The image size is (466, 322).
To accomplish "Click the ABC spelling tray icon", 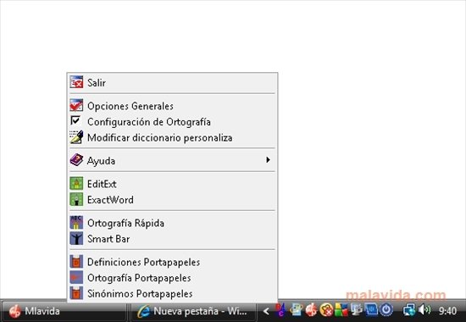I will pos(280,310).
